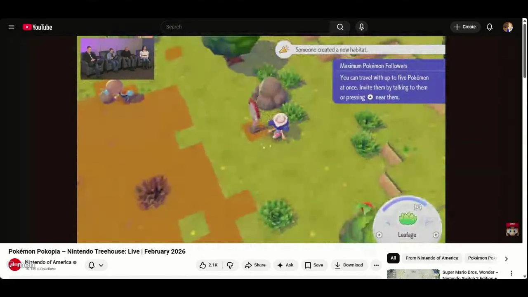Open the Super Mario Bros. Wonder thumbnail
Viewport: 528px width, 297px height.
[x=413, y=274]
